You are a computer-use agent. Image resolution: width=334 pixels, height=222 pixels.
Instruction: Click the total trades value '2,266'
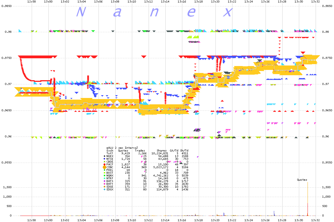tap(143, 153)
